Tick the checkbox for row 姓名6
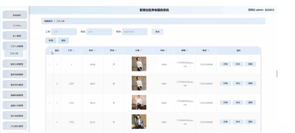The height and width of the screenshot is (133, 295). pyautogui.click(x=50, y=103)
